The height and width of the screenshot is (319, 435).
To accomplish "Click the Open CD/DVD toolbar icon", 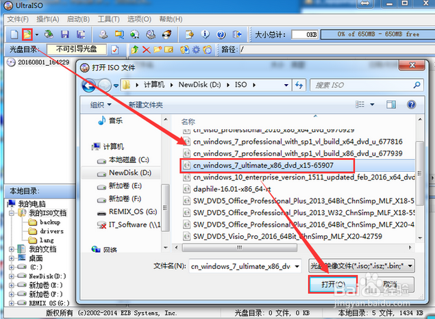I will (x=49, y=34).
